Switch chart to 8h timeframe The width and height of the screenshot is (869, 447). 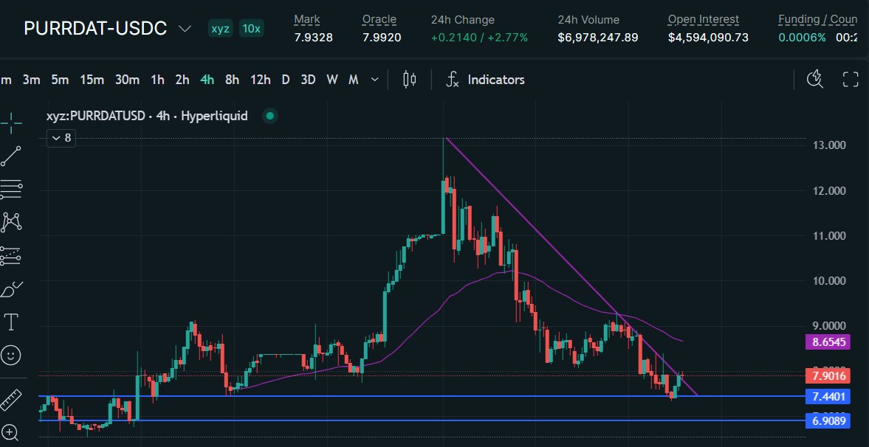coord(233,80)
